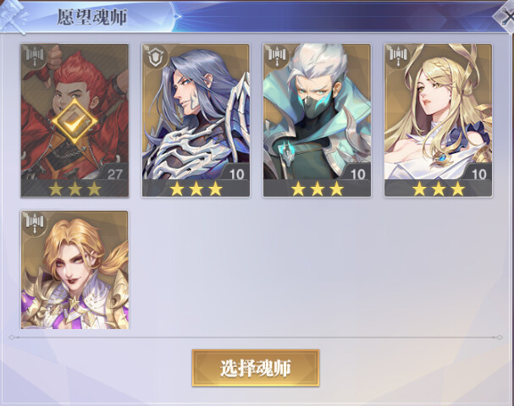
Task: Click attack-type icon on masked white-haired hero card
Action: point(277,55)
